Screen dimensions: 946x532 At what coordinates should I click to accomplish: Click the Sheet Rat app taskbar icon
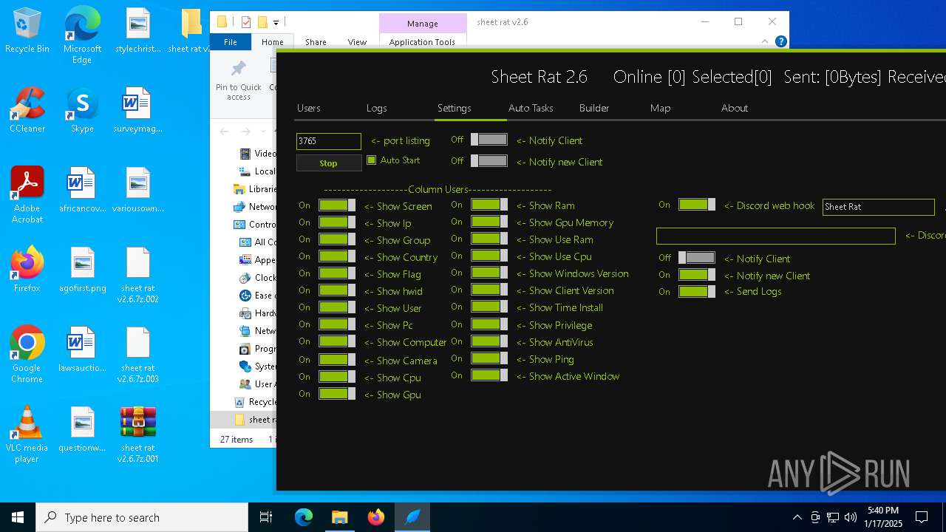(412, 517)
